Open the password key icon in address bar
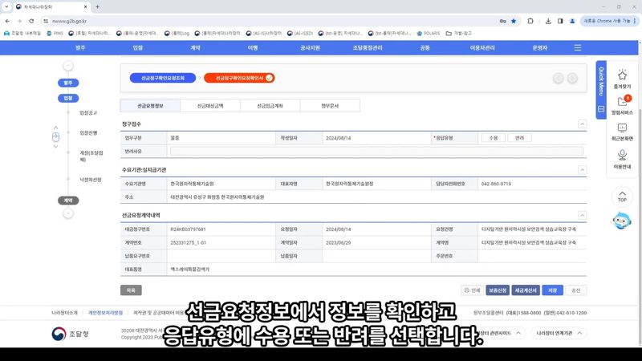Viewport: 642px width, 361px height. pyautogui.click(x=503, y=21)
